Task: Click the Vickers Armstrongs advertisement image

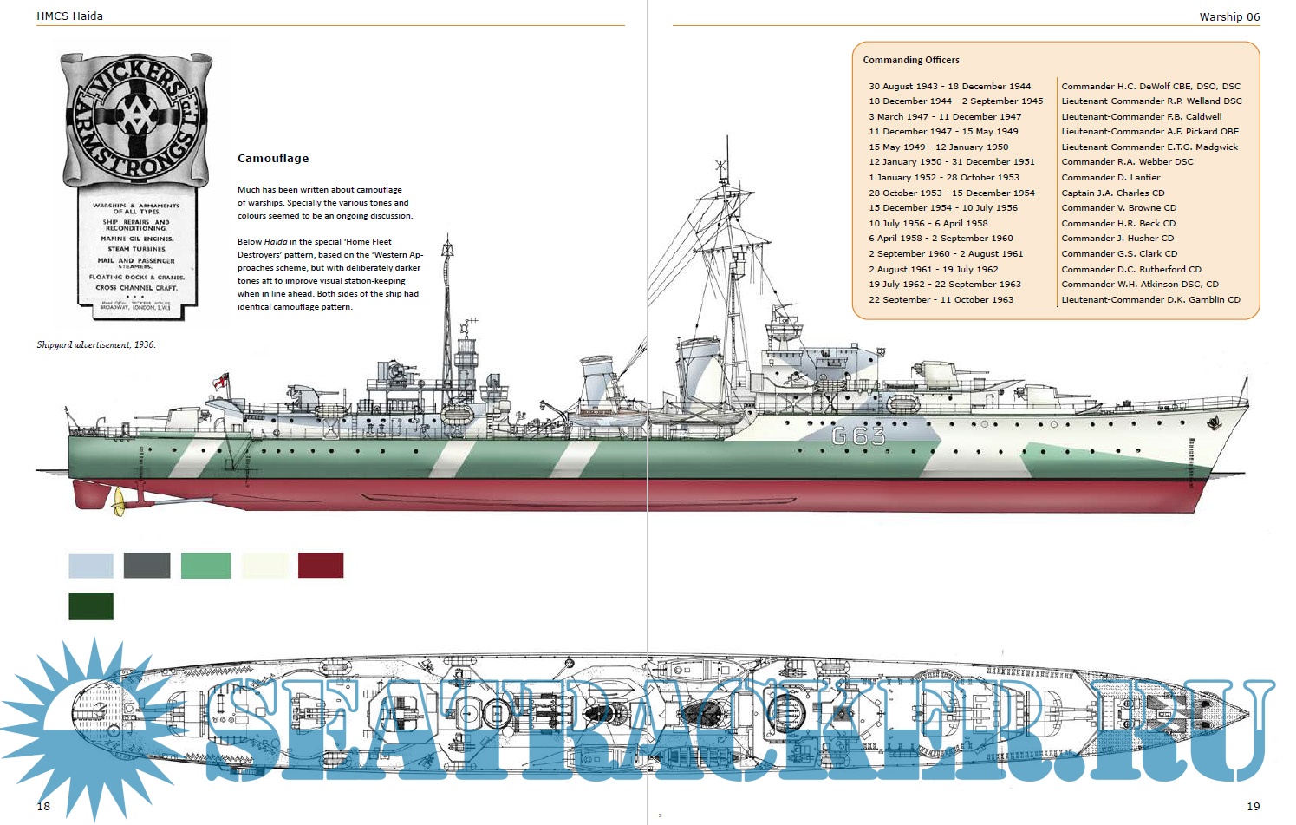Action: tap(137, 180)
